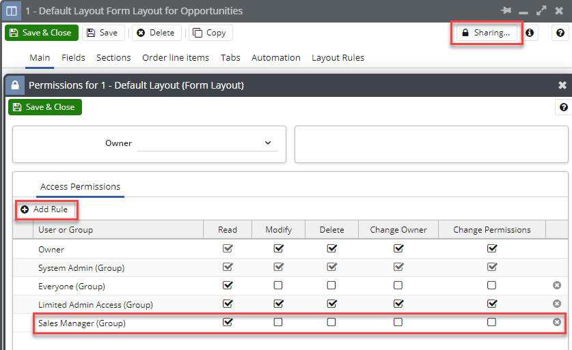Open layout info via the info icon
Image resolution: width=572 pixels, height=350 pixels.
pyautogui.click(x=529, y=33)
